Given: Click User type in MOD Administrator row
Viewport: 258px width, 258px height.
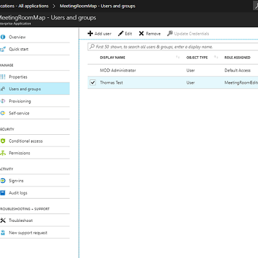Looking at the screenshot, I should coord(190,70).
